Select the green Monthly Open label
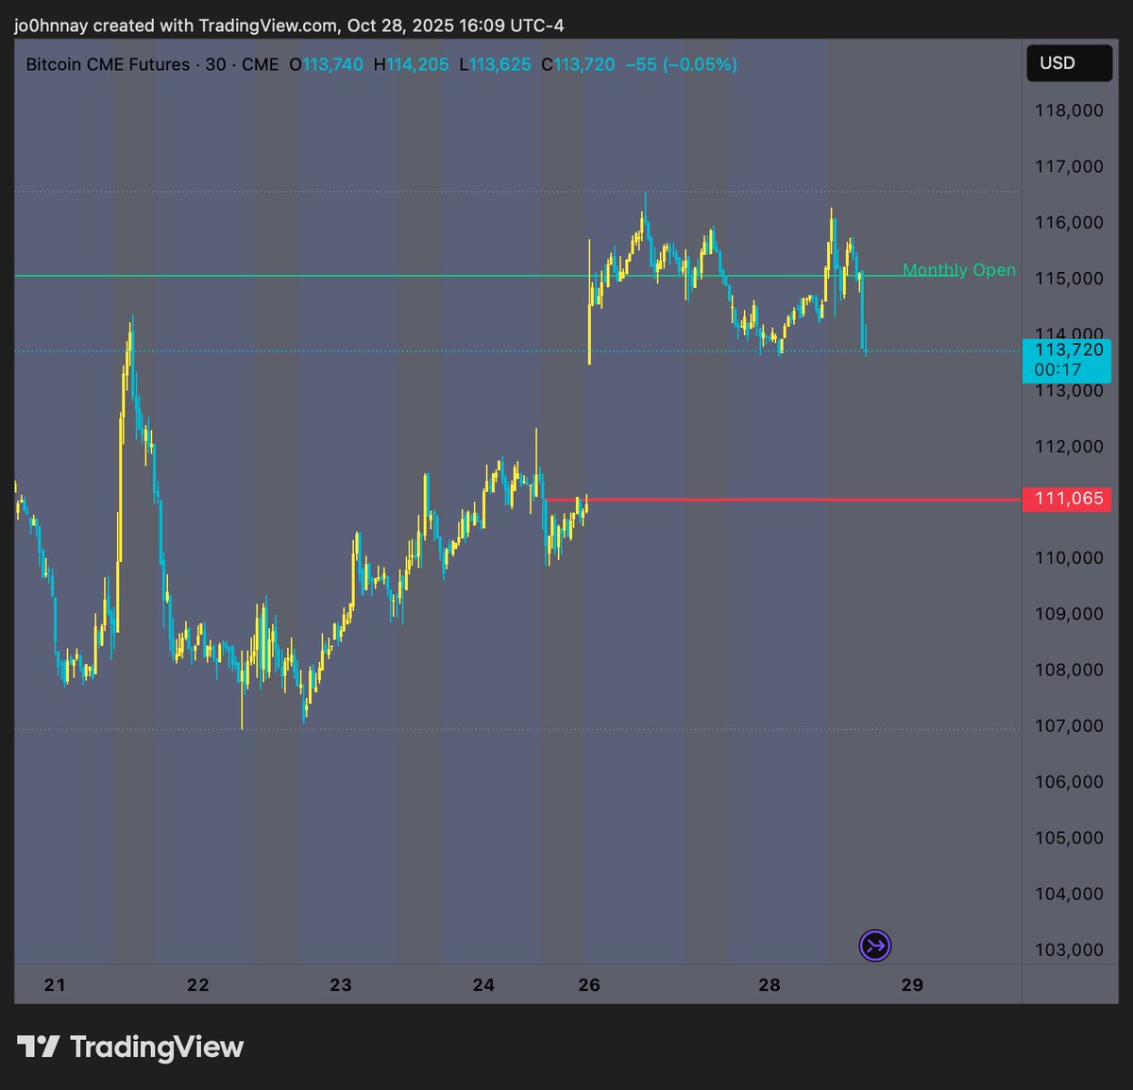1133x1090 pixels. tap(958, 270)
